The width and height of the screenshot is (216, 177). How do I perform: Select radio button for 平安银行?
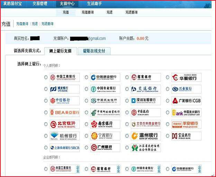168,124
